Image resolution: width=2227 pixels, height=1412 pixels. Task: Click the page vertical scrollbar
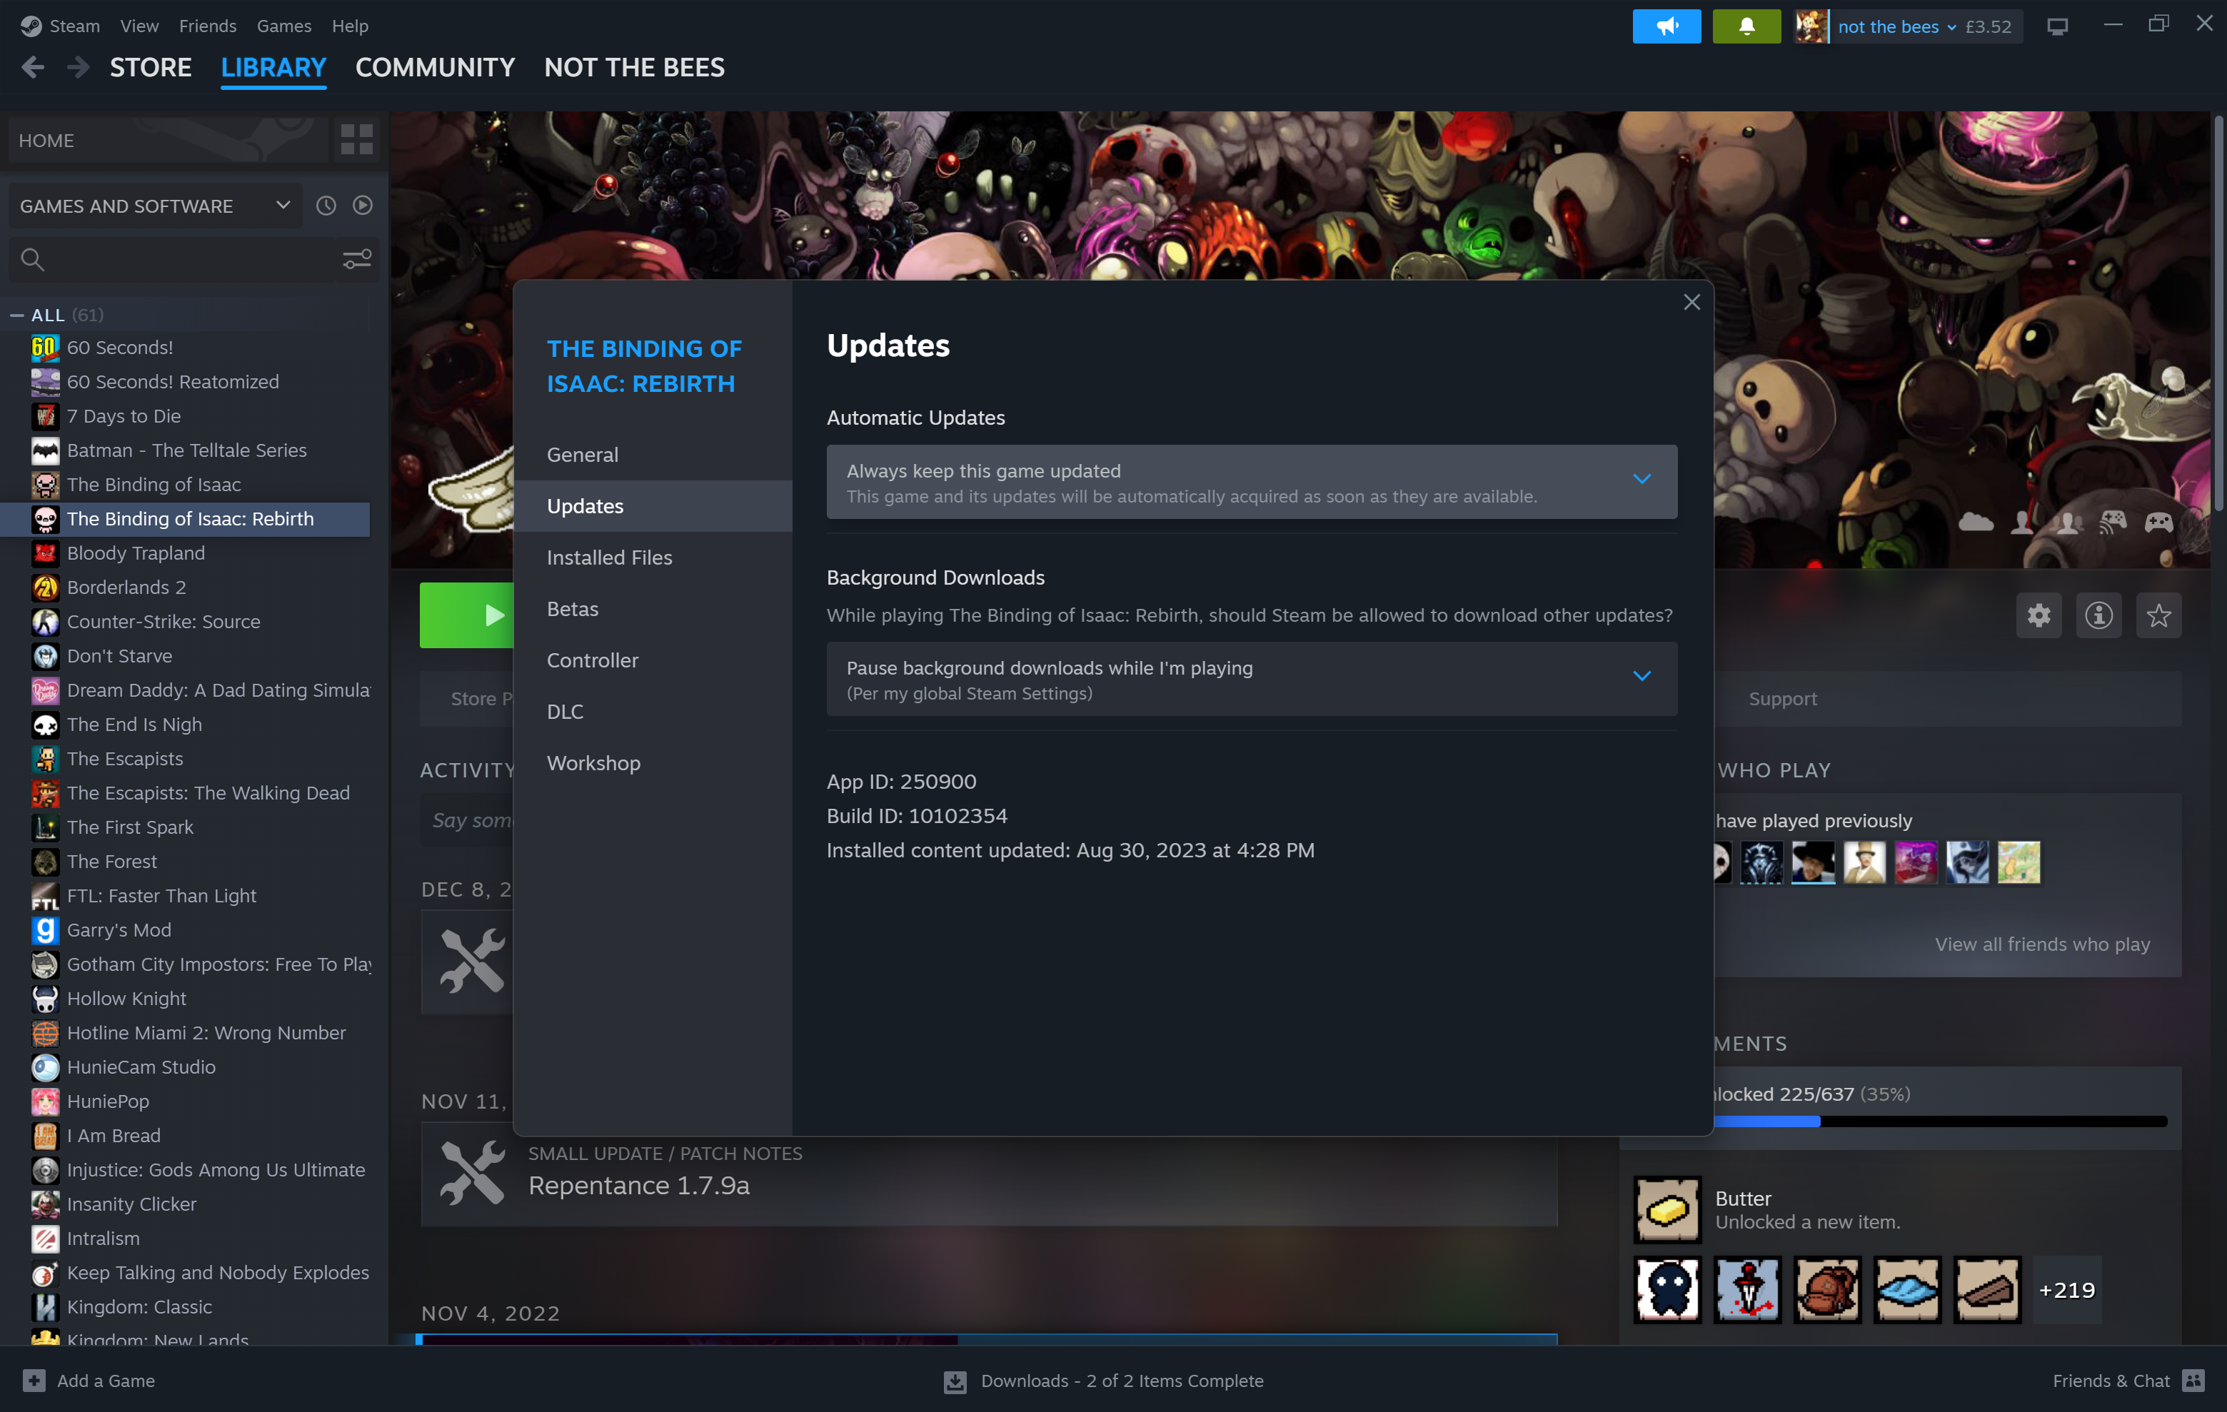pyautogui.click(x=2218, y=314)
